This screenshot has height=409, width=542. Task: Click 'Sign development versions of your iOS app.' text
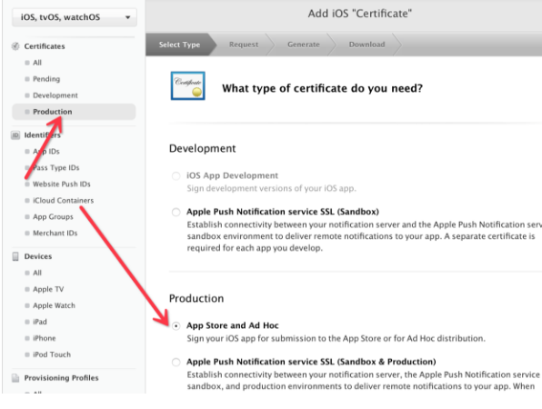(271, 188)
